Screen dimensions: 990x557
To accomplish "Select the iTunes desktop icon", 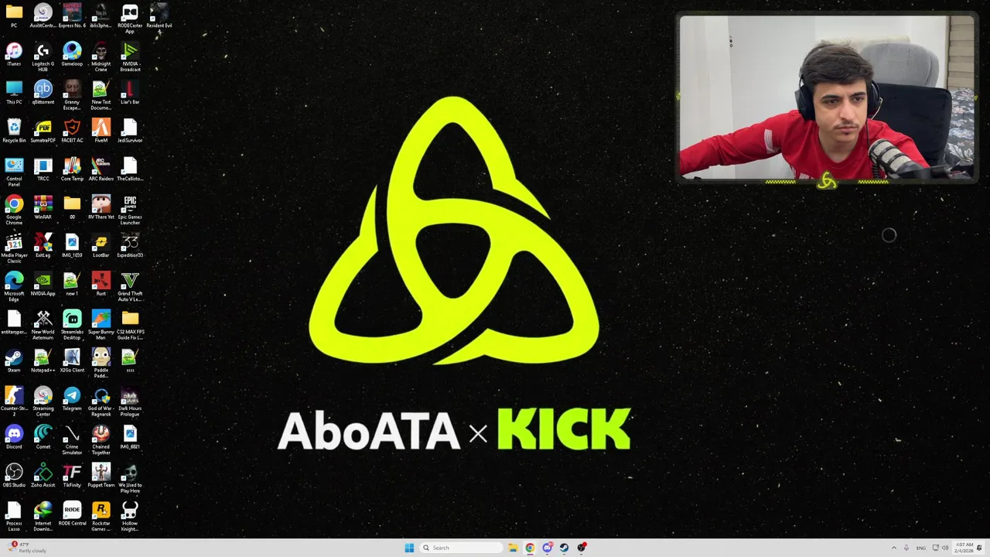I will click(x=14, y=54).
